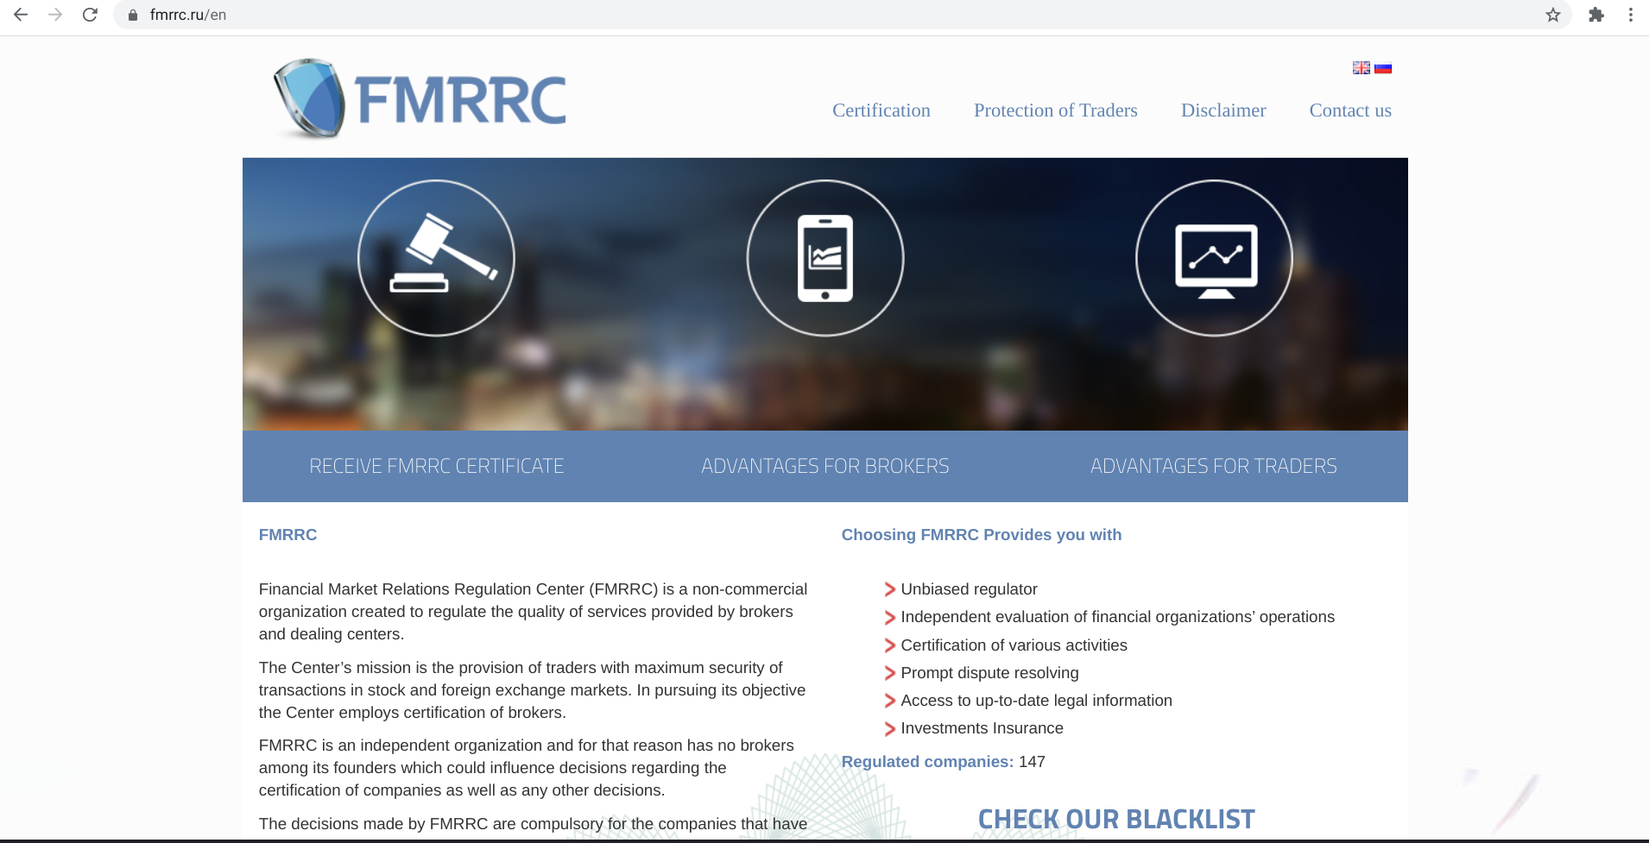Open the Disclaimer page
This screenshot has height=843, width=1649.
click(x=1223, y=110)
